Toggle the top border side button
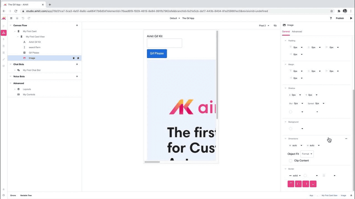 [x=291, y=184]
